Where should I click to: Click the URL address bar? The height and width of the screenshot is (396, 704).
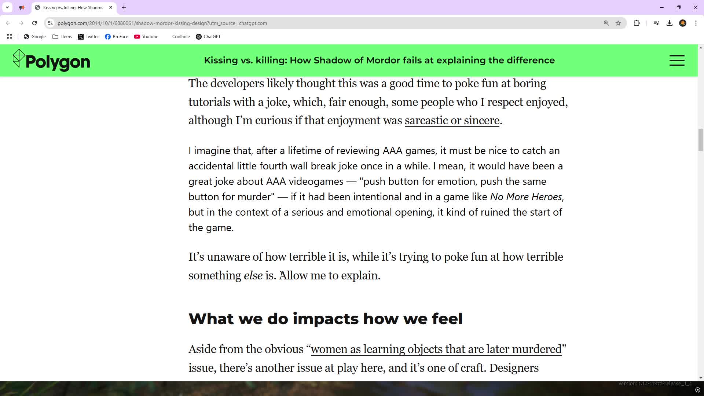[x=323, y=23]
